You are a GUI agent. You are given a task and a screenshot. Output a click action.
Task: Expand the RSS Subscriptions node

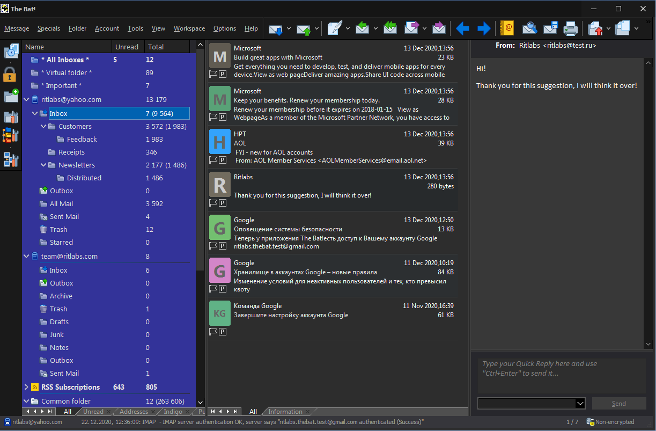pos(27,387)
